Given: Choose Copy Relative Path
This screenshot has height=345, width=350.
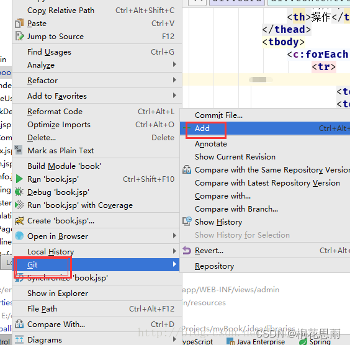Looking at the screenshot, I should (97, 11).
